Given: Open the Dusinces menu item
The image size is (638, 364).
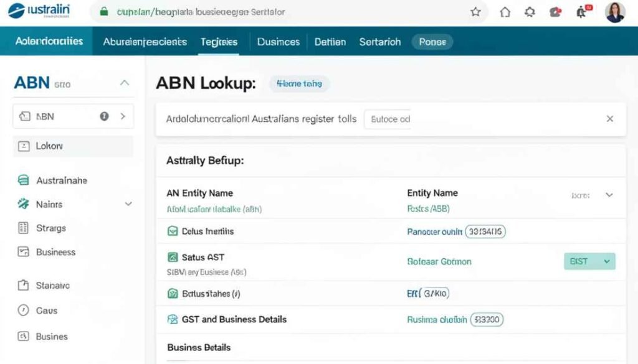Looking at the screenshot, I should [278, 42].
